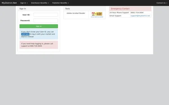This screenshot has width=169, height=105.
Task: Click the MyDistrict.Net brand link
Action: (9, 3)
